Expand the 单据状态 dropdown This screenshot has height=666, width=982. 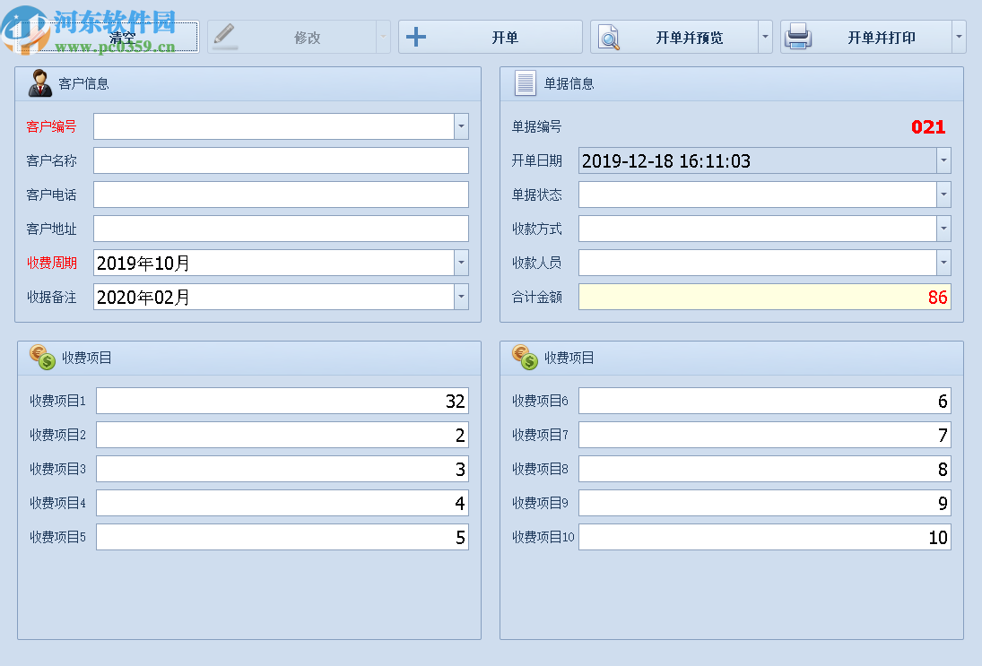tap(943, 195)
